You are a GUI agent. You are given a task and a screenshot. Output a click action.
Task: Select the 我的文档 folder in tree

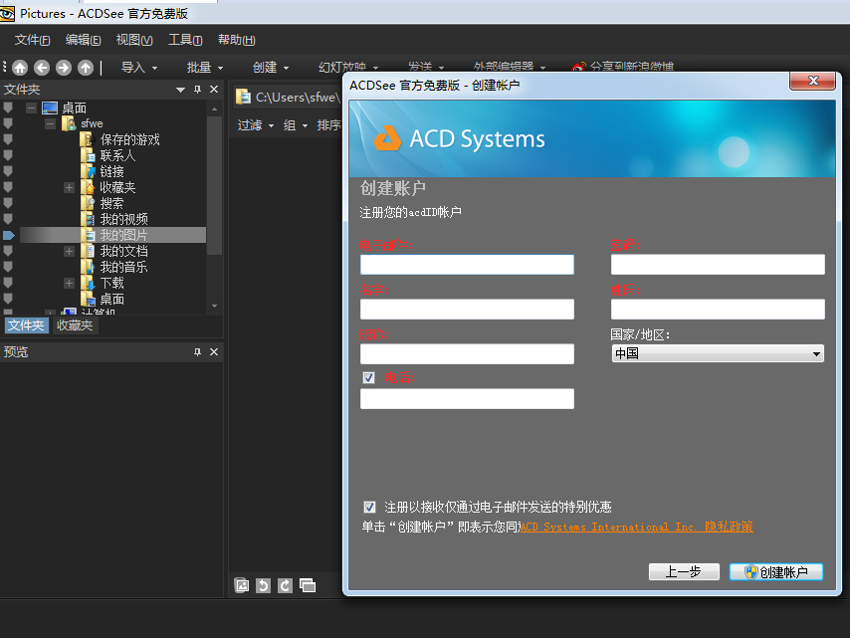tap(123, 251)
